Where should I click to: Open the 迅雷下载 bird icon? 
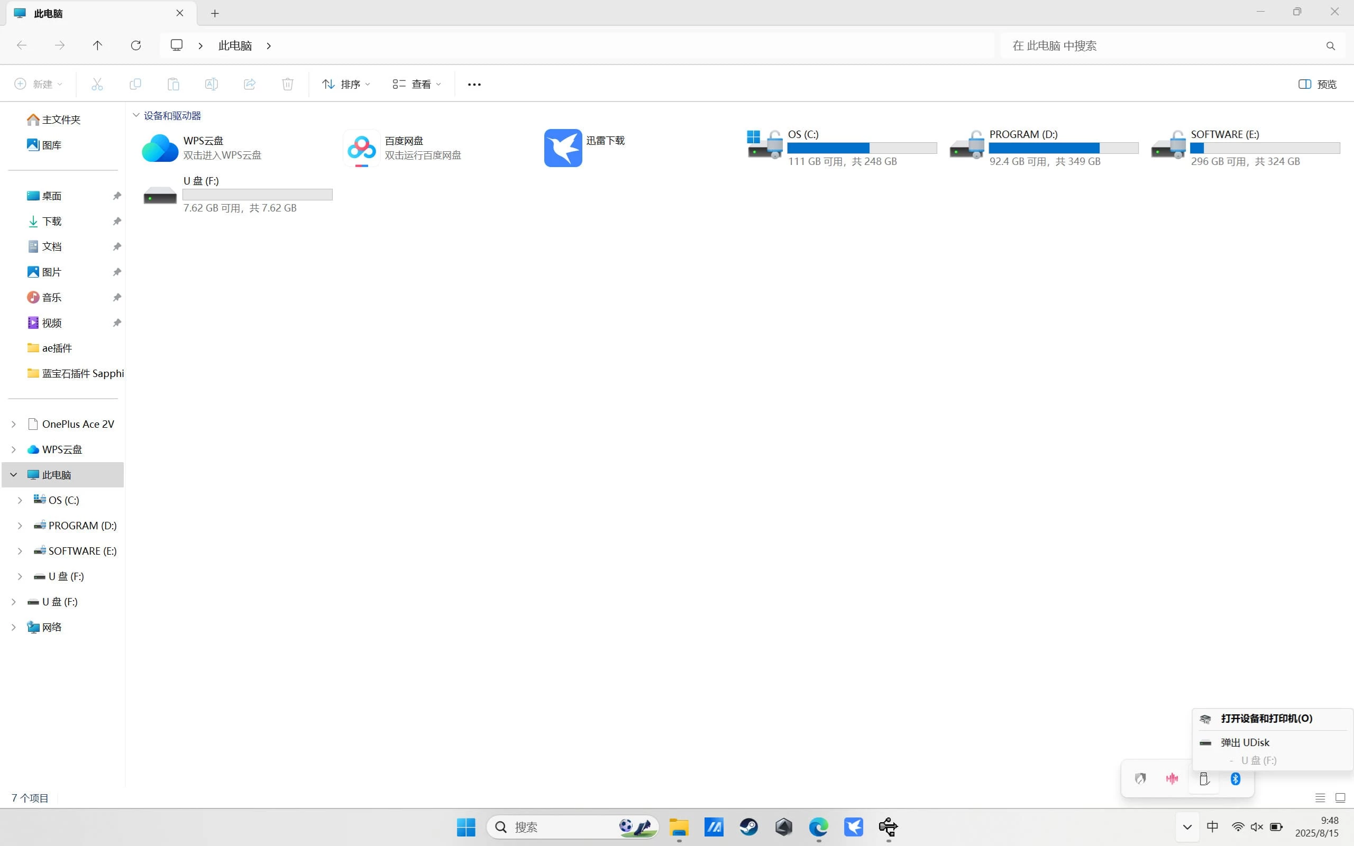563,148
